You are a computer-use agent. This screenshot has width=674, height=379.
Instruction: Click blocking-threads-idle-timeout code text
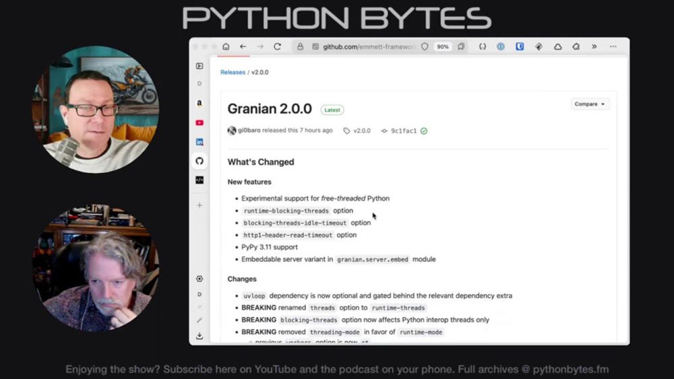[295, 223]
